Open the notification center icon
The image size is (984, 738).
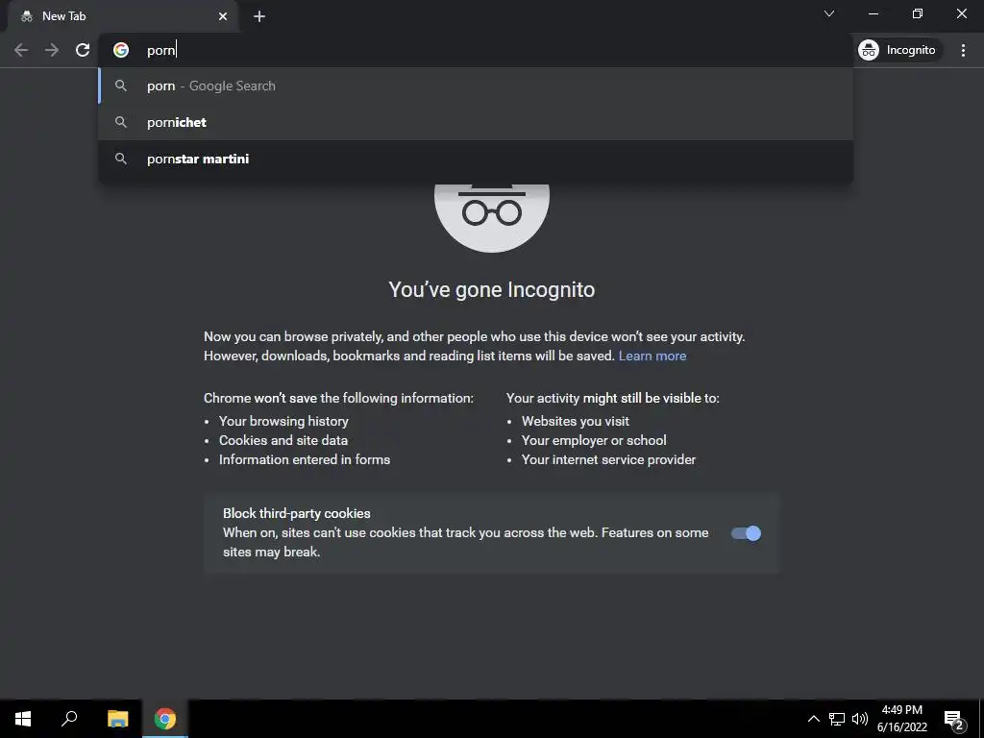click(954, 719)
